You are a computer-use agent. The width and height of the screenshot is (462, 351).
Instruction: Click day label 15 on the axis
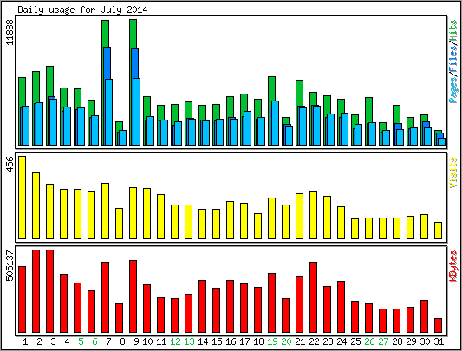coord(217,341)
